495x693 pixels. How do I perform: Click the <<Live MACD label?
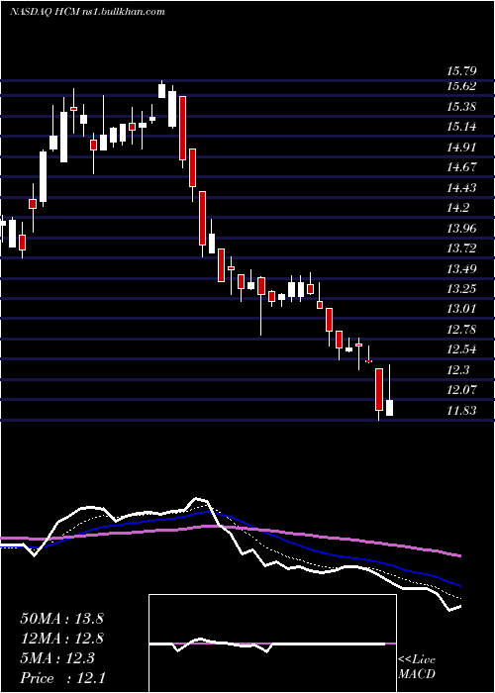click(417, 666)
